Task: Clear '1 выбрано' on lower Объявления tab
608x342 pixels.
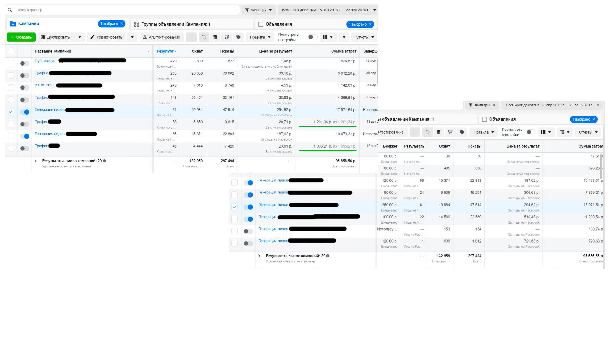Action: click(x=594, y=119)
